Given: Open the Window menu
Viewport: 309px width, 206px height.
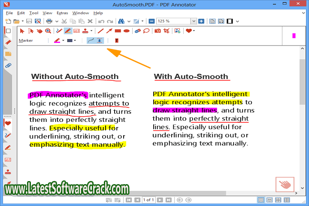Looking at the screenshot, I should pos(81,13).
